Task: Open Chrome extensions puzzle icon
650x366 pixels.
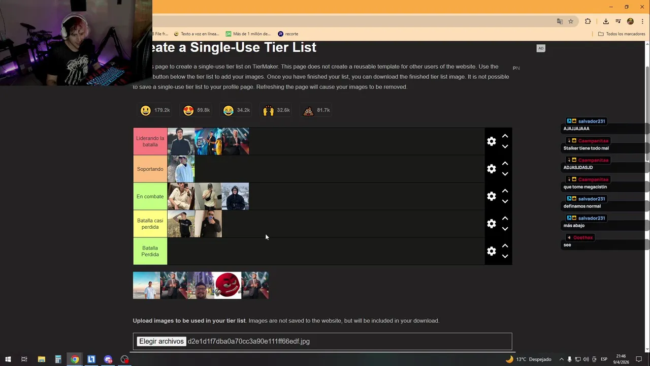Action: pos(588,21)
